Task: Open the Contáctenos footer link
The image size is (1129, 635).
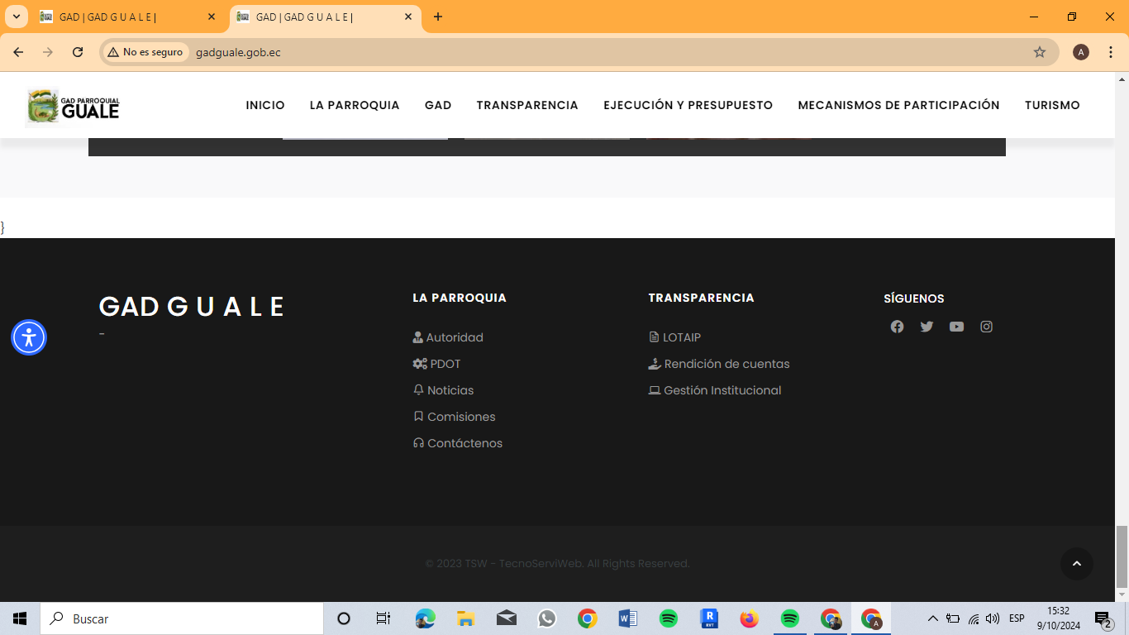Action: pos(464,443)
